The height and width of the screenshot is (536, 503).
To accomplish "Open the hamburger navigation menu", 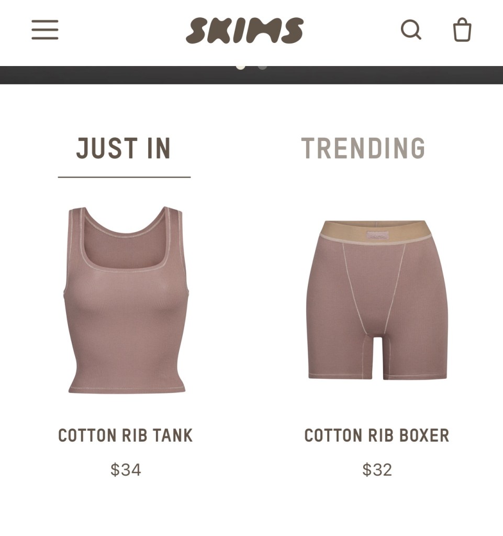I will coord(44,30).
